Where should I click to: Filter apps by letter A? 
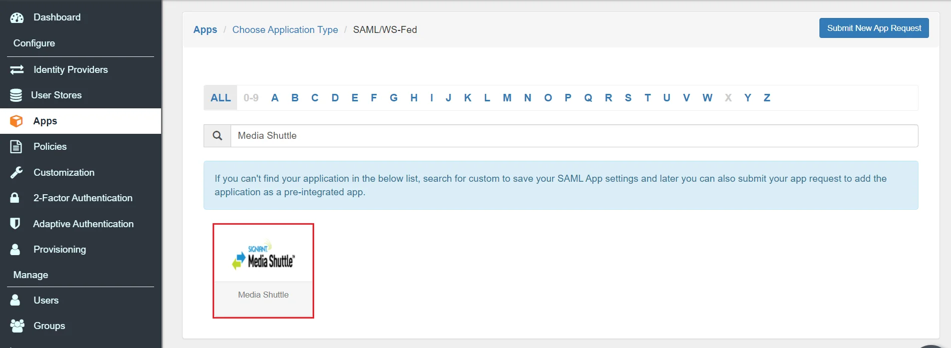275,98
